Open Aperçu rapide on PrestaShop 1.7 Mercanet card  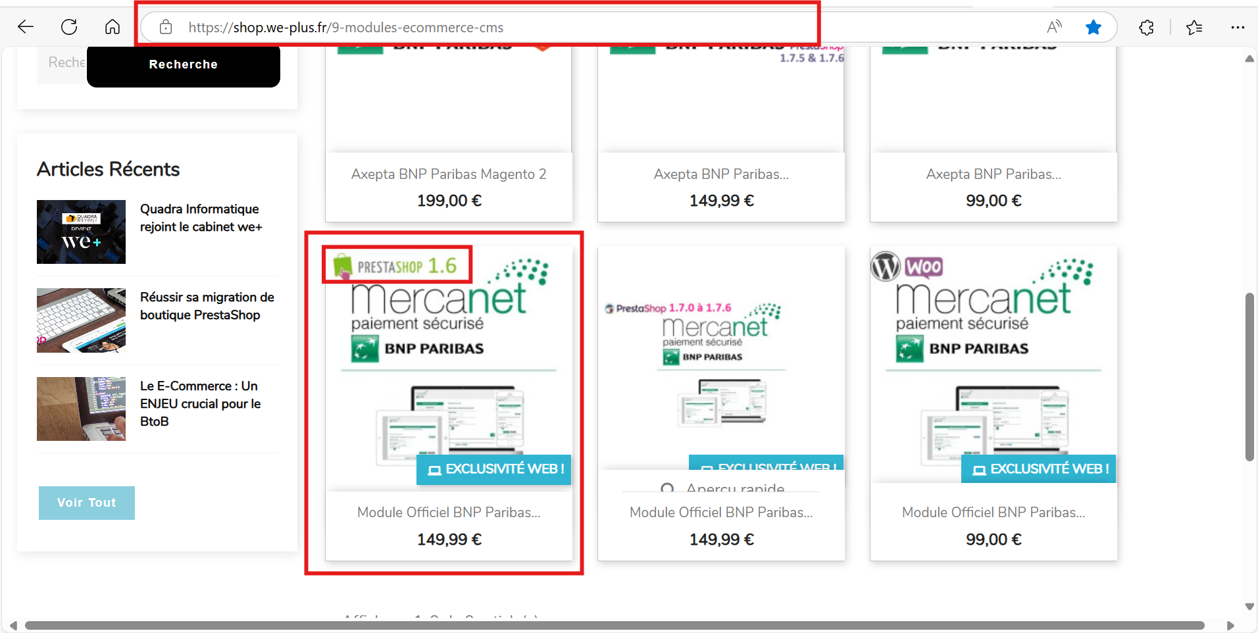pyautogui.click(x=722, y=488)
